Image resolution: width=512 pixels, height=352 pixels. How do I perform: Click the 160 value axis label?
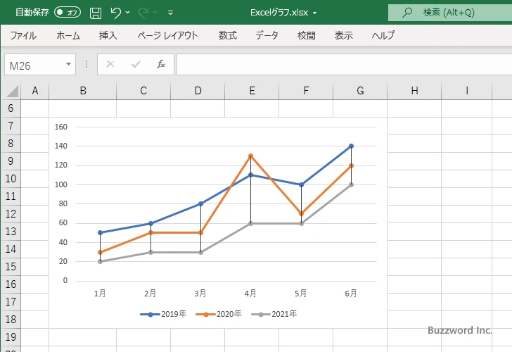click(x=61, y=127)
